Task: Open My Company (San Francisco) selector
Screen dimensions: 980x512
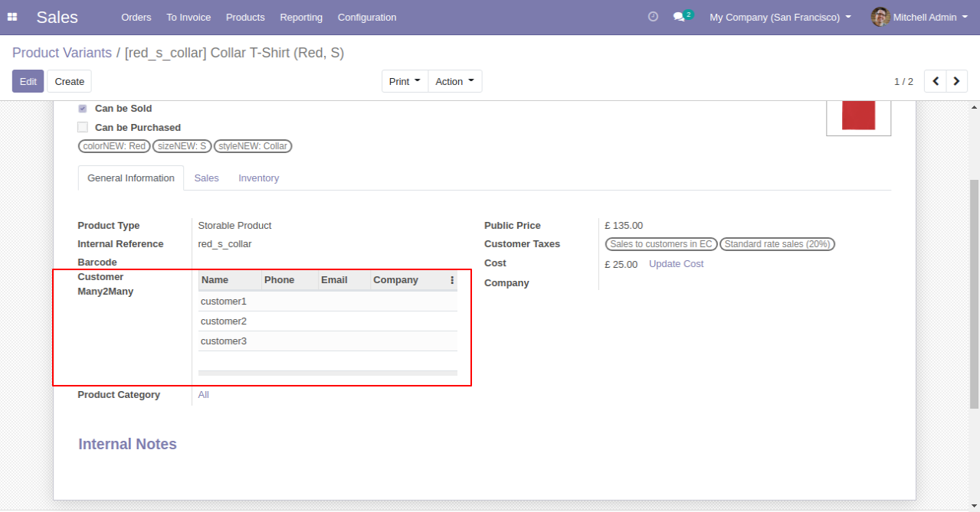Action: coord(780,17)
